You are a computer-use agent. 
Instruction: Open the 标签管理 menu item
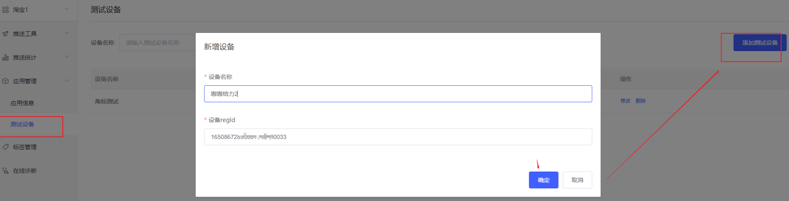25,147
